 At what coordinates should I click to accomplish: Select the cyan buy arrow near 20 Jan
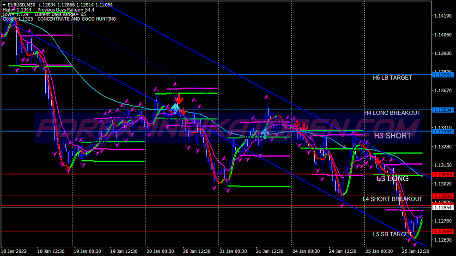coord(175,108)
